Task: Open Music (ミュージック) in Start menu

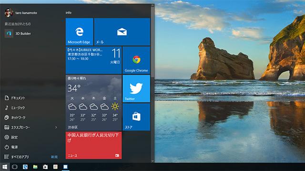Action: pos(15,108)
